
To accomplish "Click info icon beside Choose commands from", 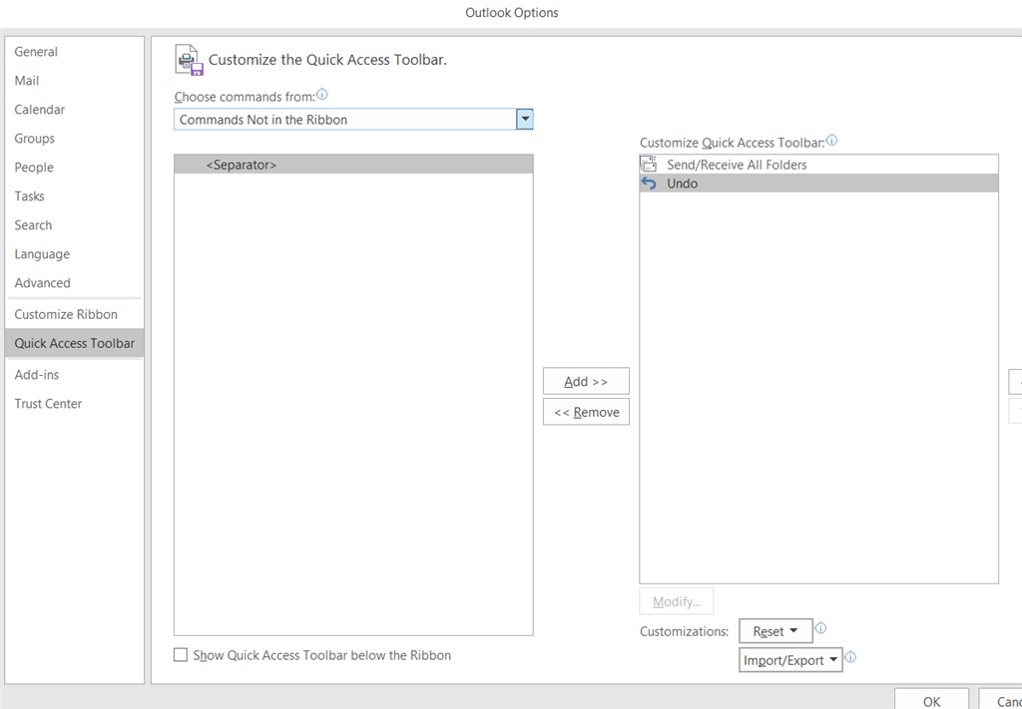I will click(322, 95).
